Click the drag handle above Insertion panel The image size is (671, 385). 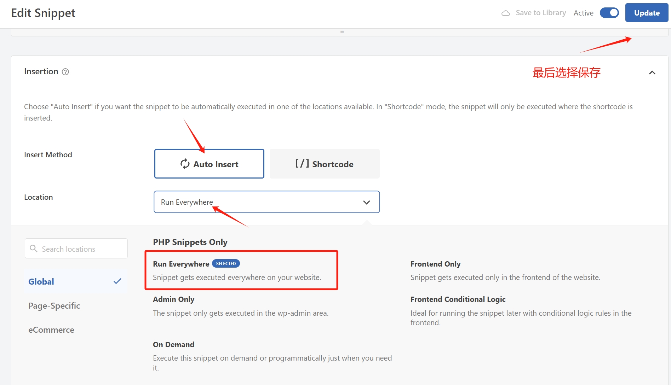pos(342,31)
